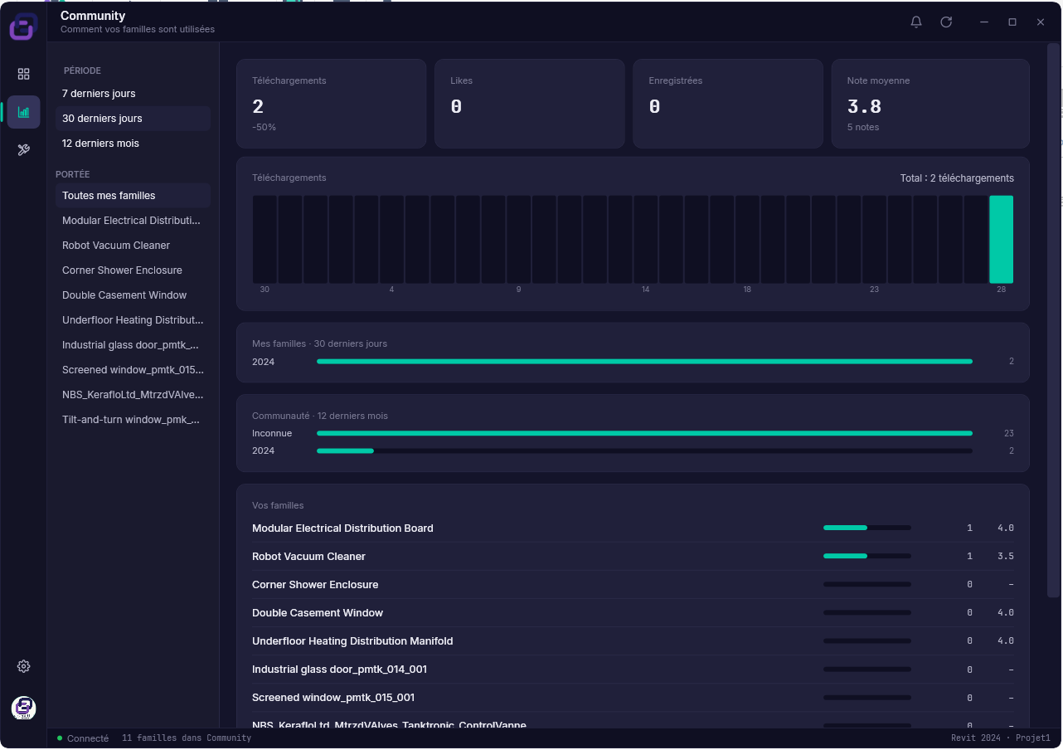
Task: Click the Connecté status indicator
Action: pyautogui.click(x=83, y=738)
